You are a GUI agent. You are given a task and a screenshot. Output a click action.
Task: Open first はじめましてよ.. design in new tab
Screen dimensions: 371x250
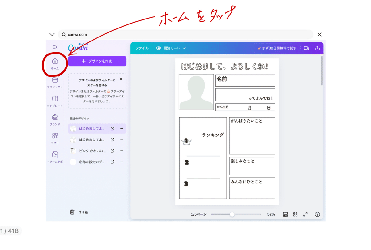pos(113,128)
